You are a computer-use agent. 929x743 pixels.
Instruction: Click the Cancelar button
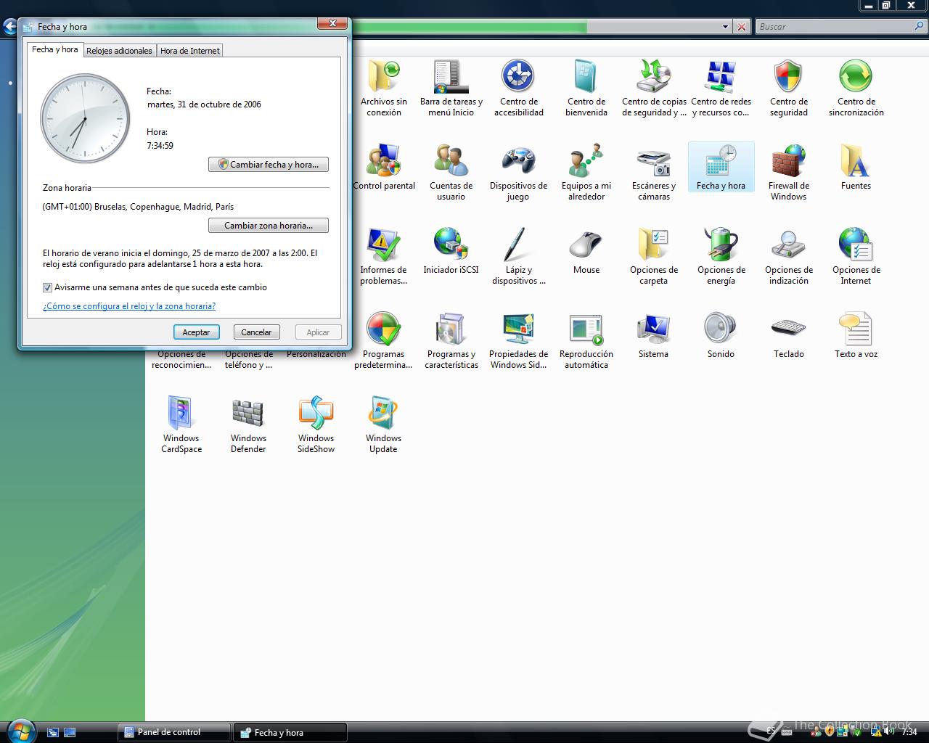click(x=256, y=332)
